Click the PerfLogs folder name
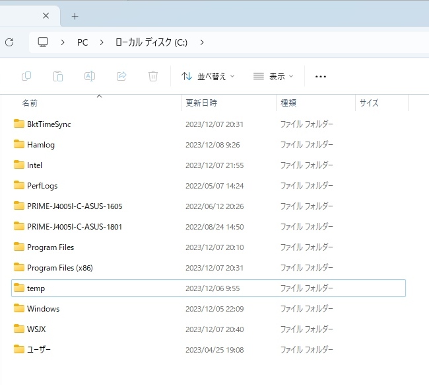Image resolution: width=429 pixels, height=385 pixels. (42, 186)
